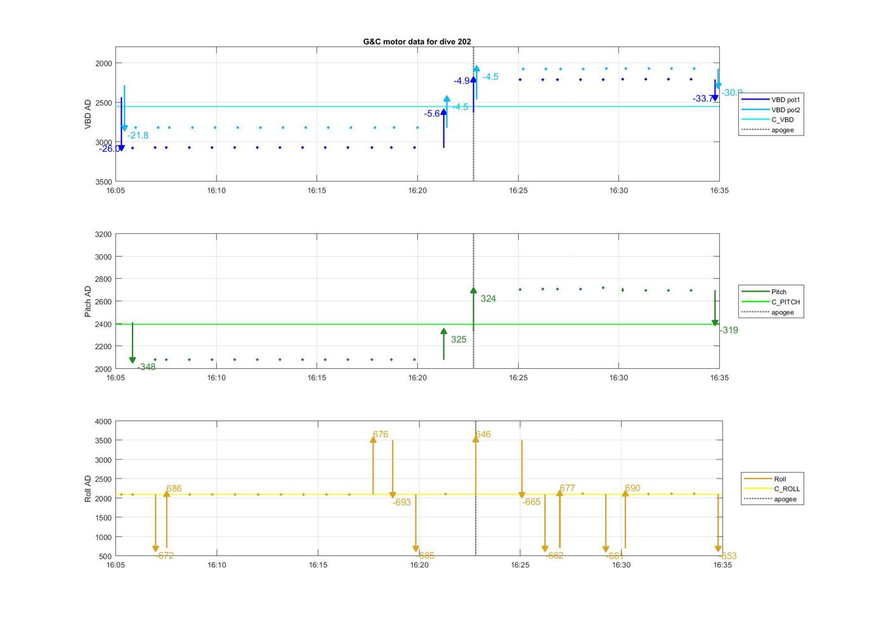Image resolution: width=888 pixels, height=625 pixels.
Task: Select the 'C_PITCH' legend entry
Action: (x=771, y=302)
